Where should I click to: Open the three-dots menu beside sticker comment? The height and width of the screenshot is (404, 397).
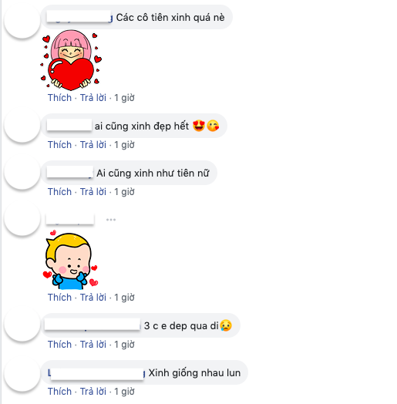[x=111, y=220]
